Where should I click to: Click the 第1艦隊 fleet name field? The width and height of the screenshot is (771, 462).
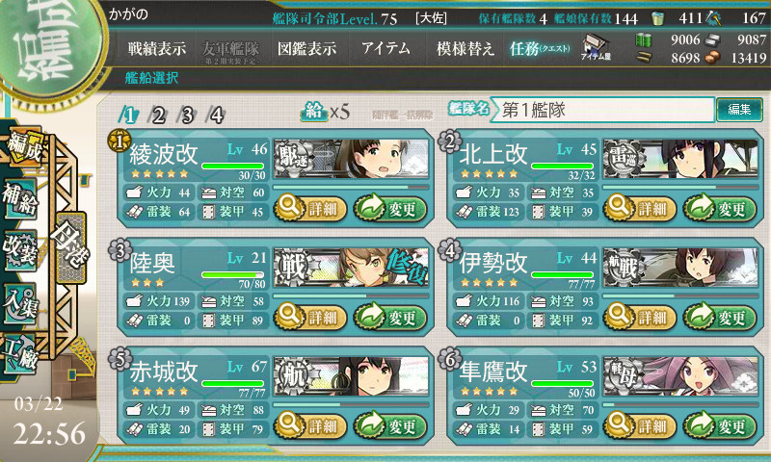[602, 110]
